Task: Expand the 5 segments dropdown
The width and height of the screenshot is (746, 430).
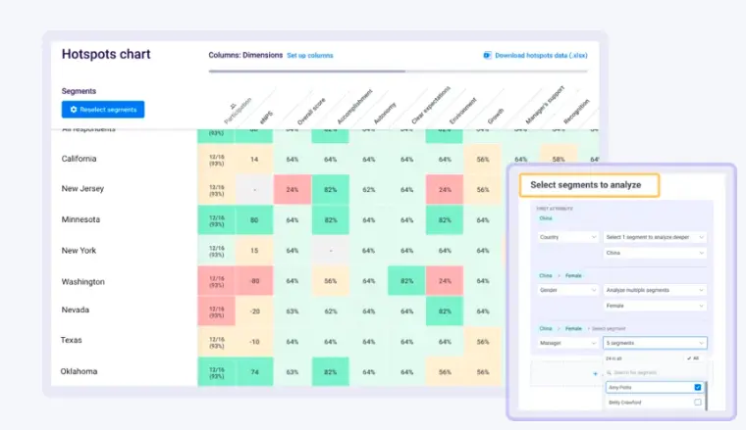Action: point(655,344)
